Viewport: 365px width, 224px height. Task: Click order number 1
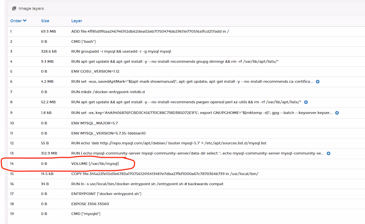(x=11, y=31)
